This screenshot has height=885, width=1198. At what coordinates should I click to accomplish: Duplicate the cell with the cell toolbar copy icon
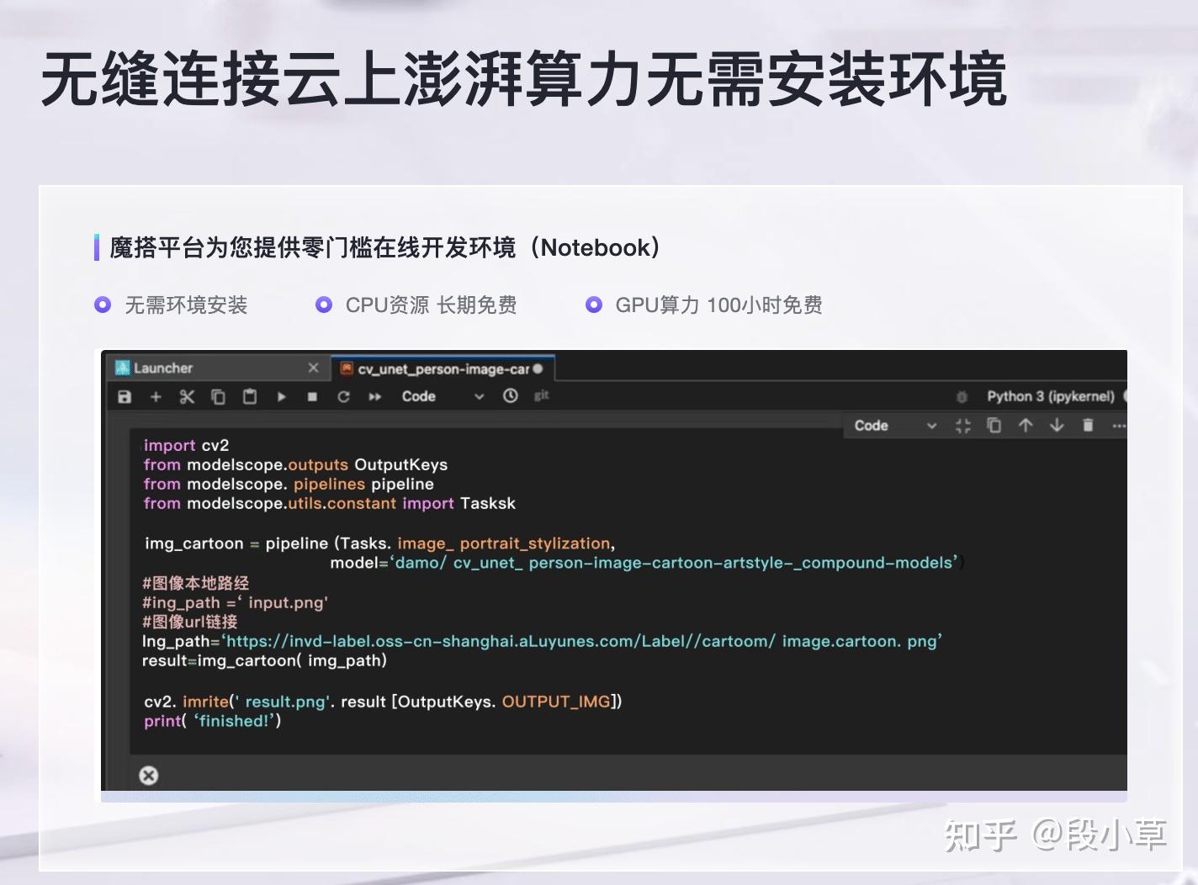pyautogui.click(x=994, y=426)
